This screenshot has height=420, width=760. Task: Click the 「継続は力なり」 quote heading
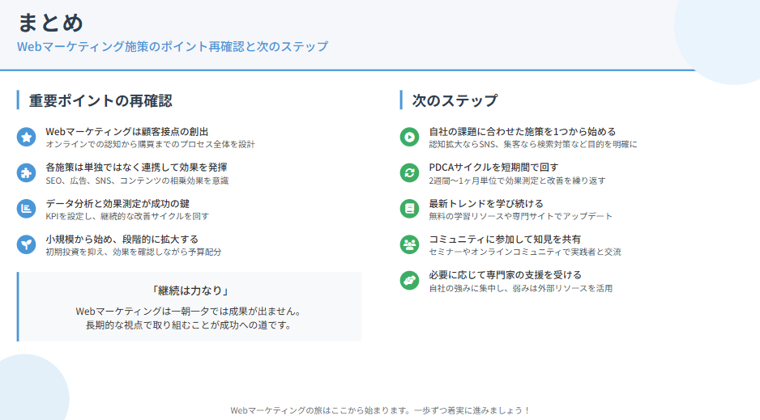click(x=190, y=291)
